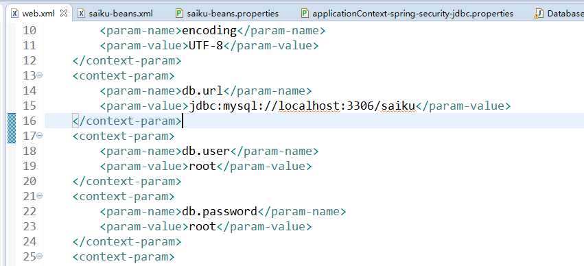Click the saiku-beans.xml file icon
This screenshot has width=584, height=266.
pos(82,14)
